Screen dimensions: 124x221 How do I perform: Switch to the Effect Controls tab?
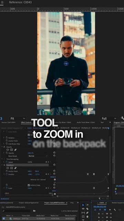pyautogui.click(x=26, y=123)
